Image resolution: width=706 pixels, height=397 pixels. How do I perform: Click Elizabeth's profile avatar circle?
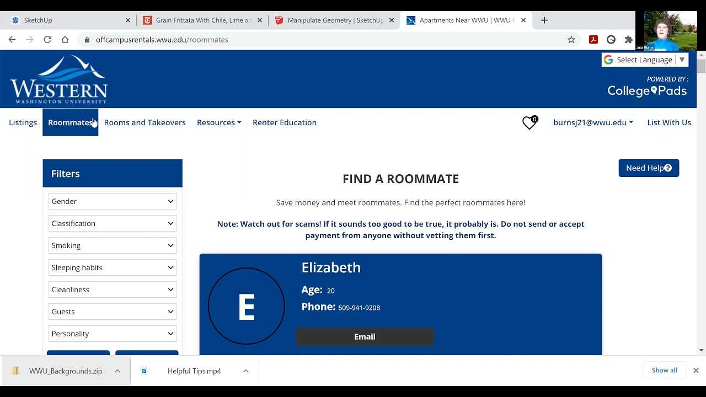[x=247, y=306]
